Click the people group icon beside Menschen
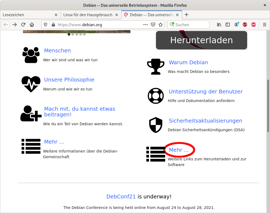This screenshot has width=270, height=213. (31, 55)
